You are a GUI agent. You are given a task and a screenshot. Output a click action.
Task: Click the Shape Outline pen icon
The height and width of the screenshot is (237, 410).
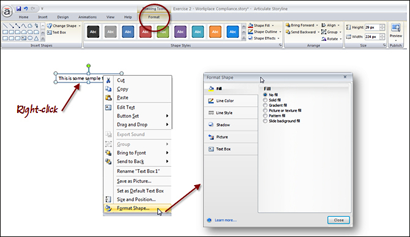pyautogui.click(x=250, y=32)
